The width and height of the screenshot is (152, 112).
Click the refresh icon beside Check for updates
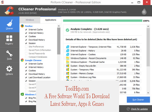click(128, 109)
